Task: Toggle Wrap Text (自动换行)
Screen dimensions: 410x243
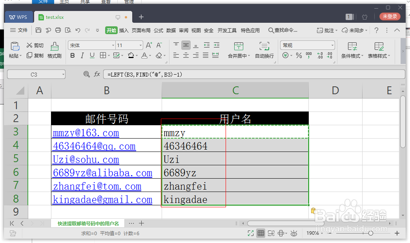Action: point(264,50)
